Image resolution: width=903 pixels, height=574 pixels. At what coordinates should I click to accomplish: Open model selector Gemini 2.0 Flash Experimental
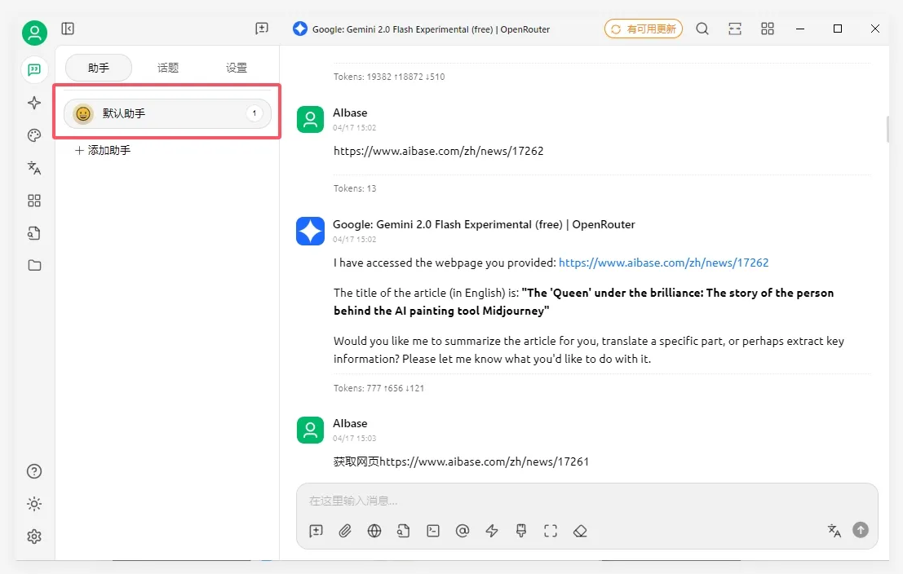tap(422, 29)
